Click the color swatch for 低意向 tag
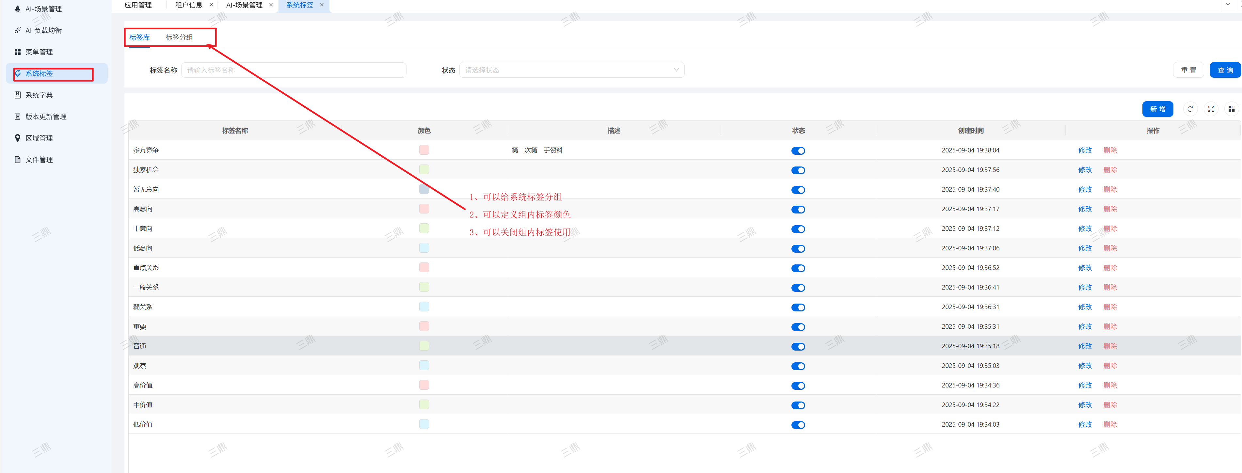1242x473 pixels. (x=424, y=248)
